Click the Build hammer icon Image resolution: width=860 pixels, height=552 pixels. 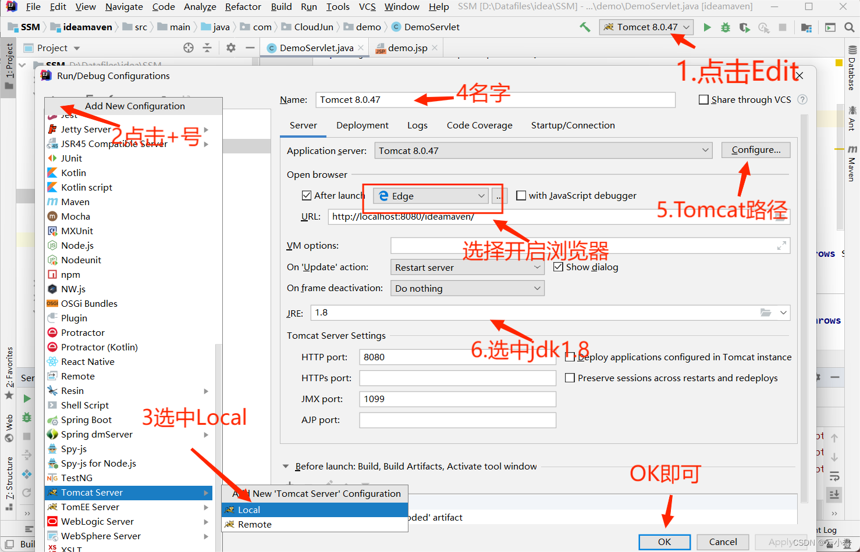coord(585,27)
